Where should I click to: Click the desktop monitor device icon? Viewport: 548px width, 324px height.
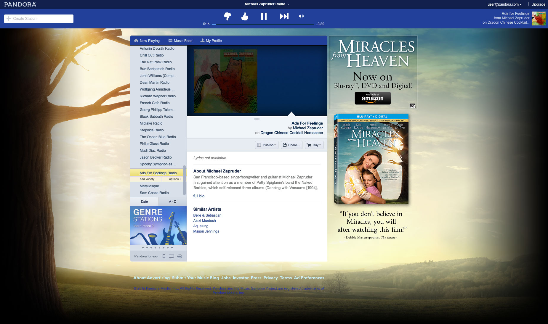coord(171,256)
